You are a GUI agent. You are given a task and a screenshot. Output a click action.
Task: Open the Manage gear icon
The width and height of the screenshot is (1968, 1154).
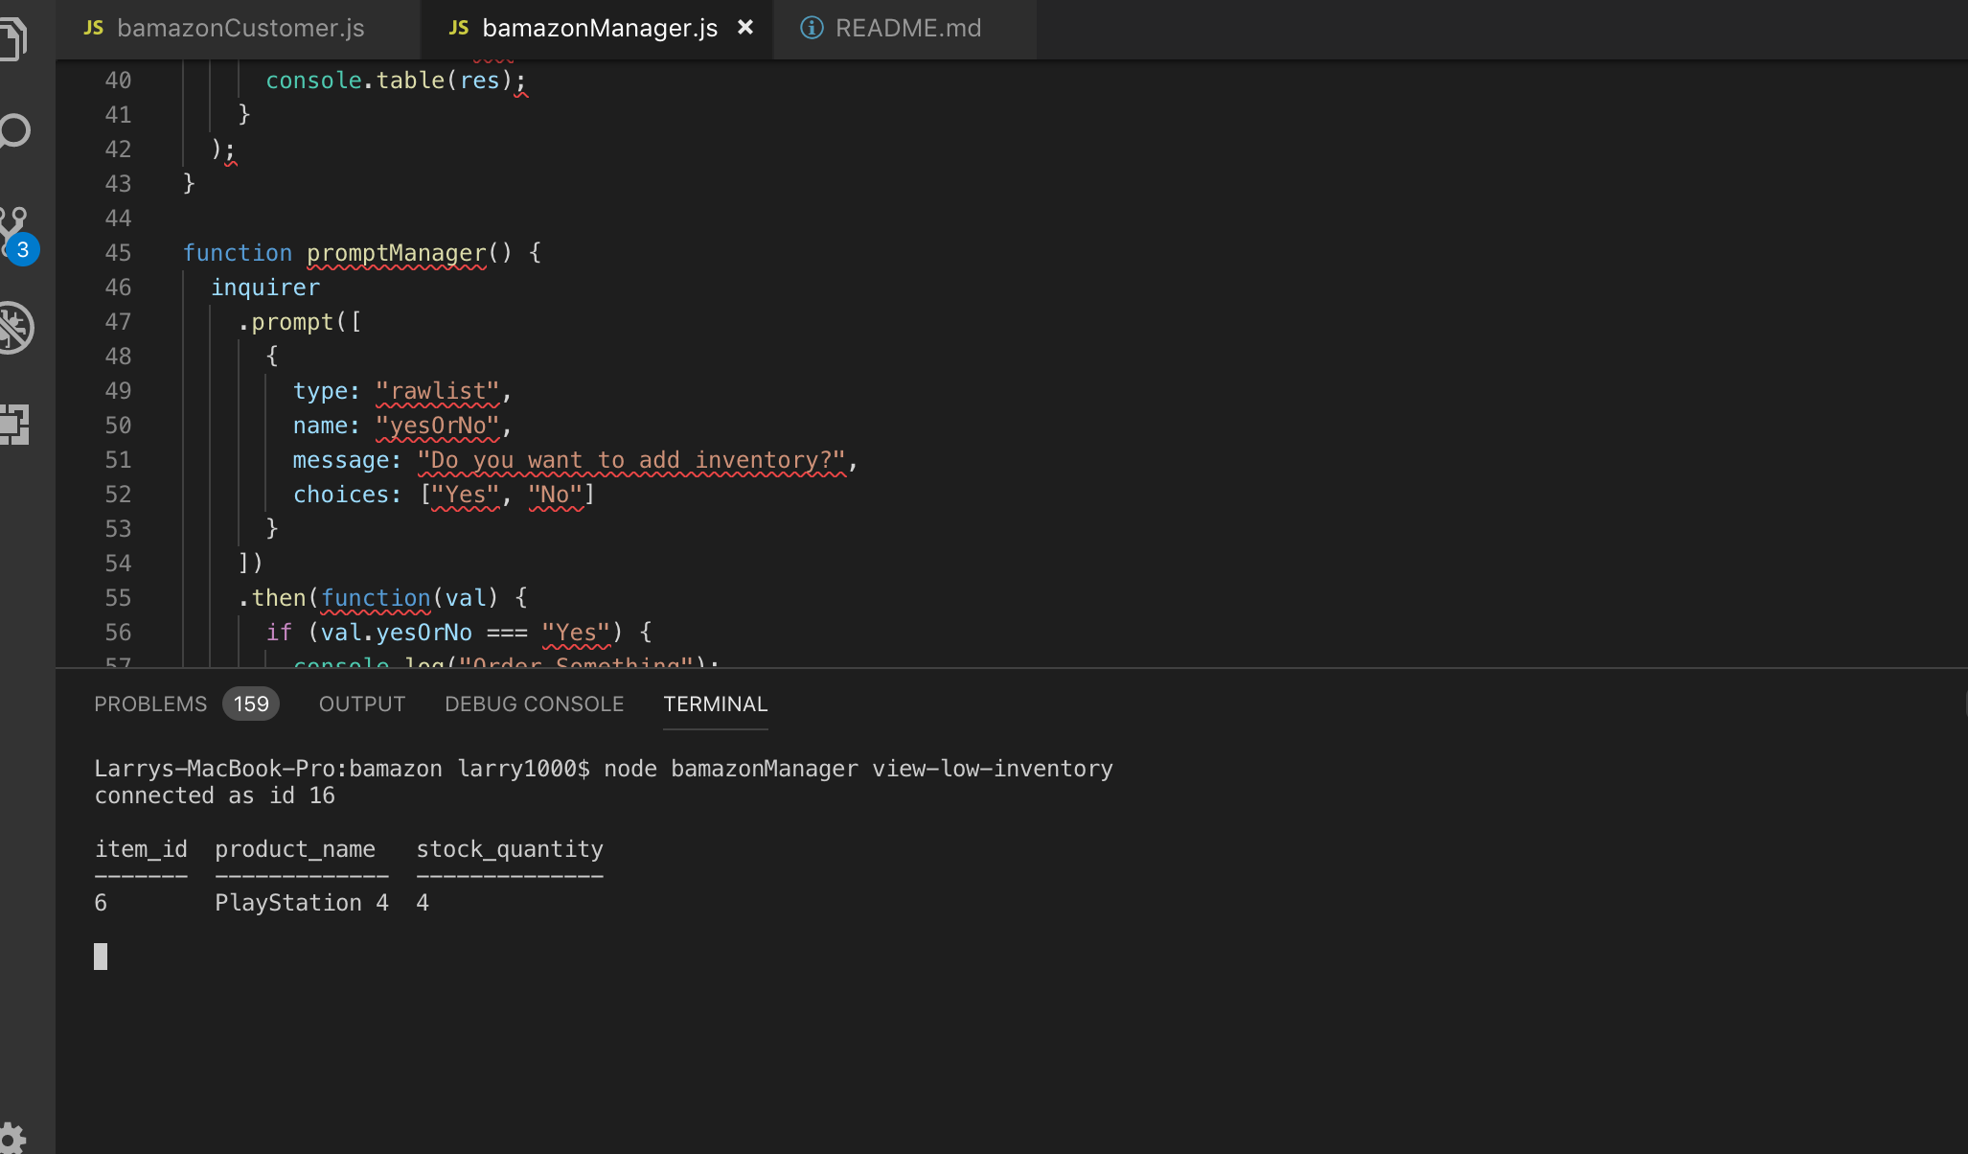coord(13,1138)
